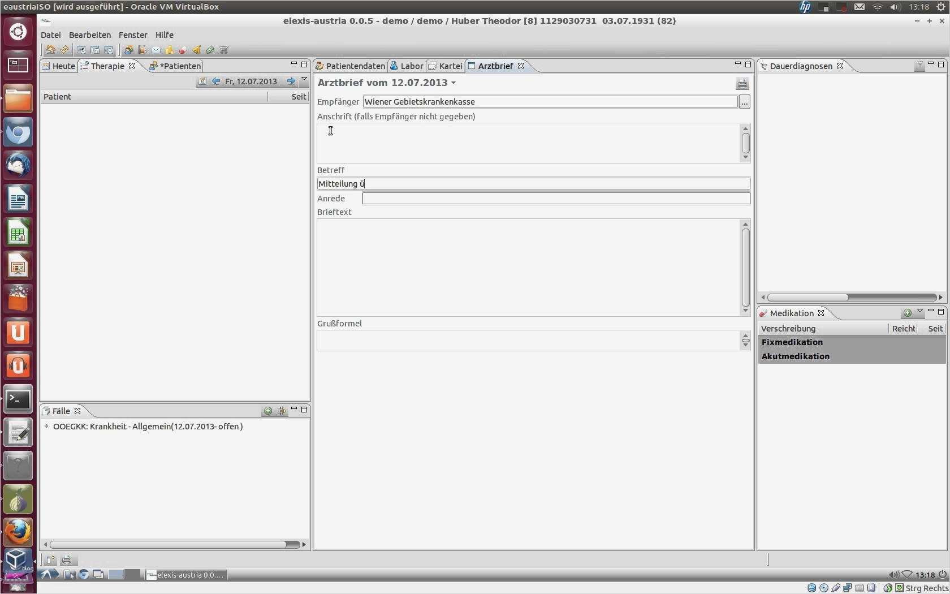Open the Therapie view menu triangle
950x594 pixels.
tap(304, 79)
